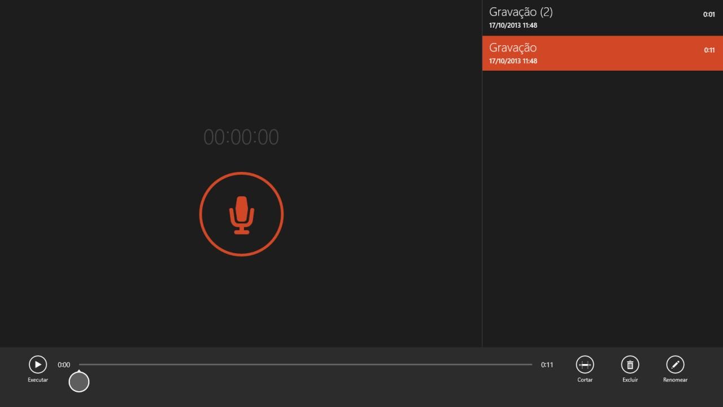Click the 0:00 elapsed time label
This screenshot has height=407, width=723.
coord(64,365)
